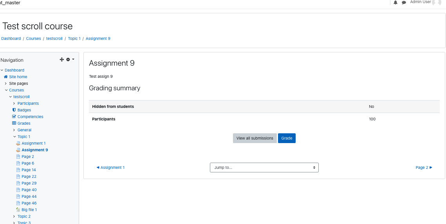This screenshot has height=224, width=446.
Task: Open the messages speech bubble icon
Action: (x=404, y=3)
